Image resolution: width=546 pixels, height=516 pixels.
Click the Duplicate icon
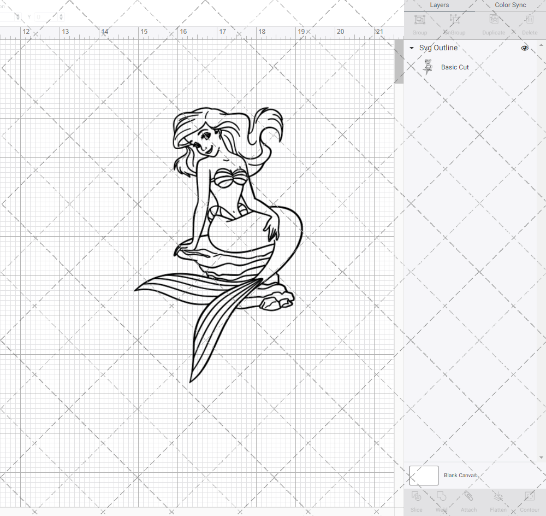click(493, 23)
